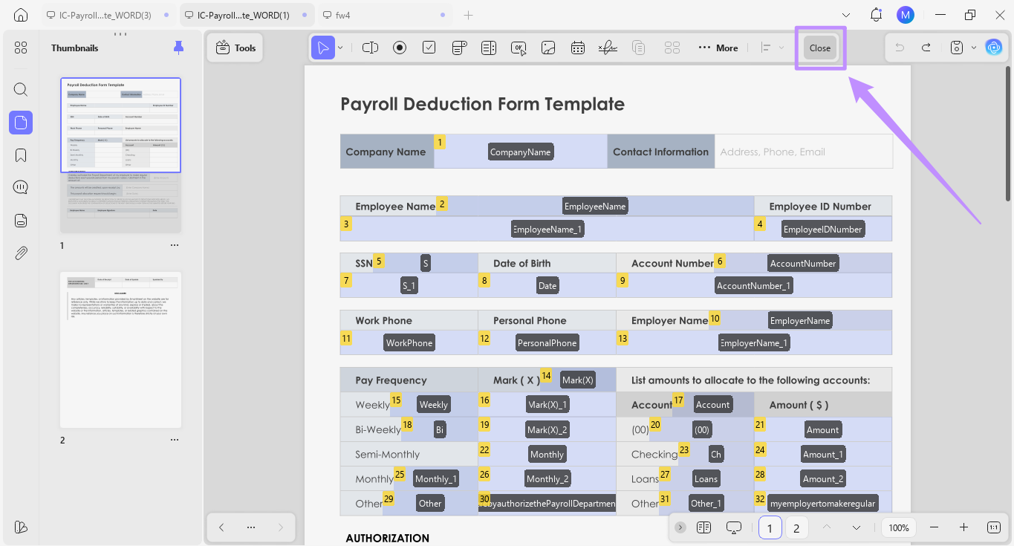Select the CompanyName form field
The image size is (1014, 546).
tap(521, 152)
